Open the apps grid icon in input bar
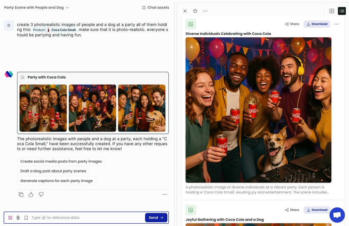Screen dimensions: 349x226 point(10,218)
